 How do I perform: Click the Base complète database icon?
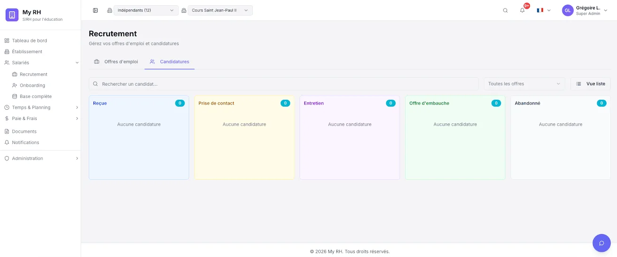point(15,96)
